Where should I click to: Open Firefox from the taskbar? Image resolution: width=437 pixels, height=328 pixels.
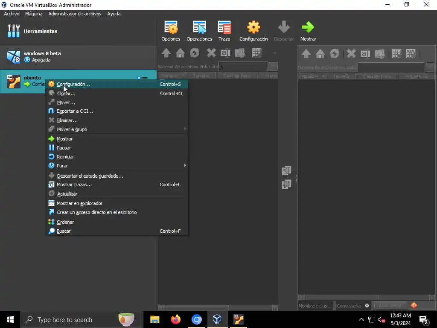coord(175,319)
